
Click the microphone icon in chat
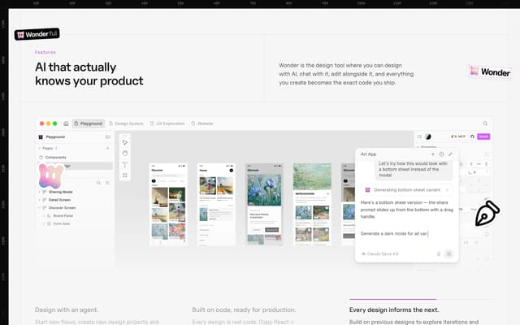click(x=439, y=254)
